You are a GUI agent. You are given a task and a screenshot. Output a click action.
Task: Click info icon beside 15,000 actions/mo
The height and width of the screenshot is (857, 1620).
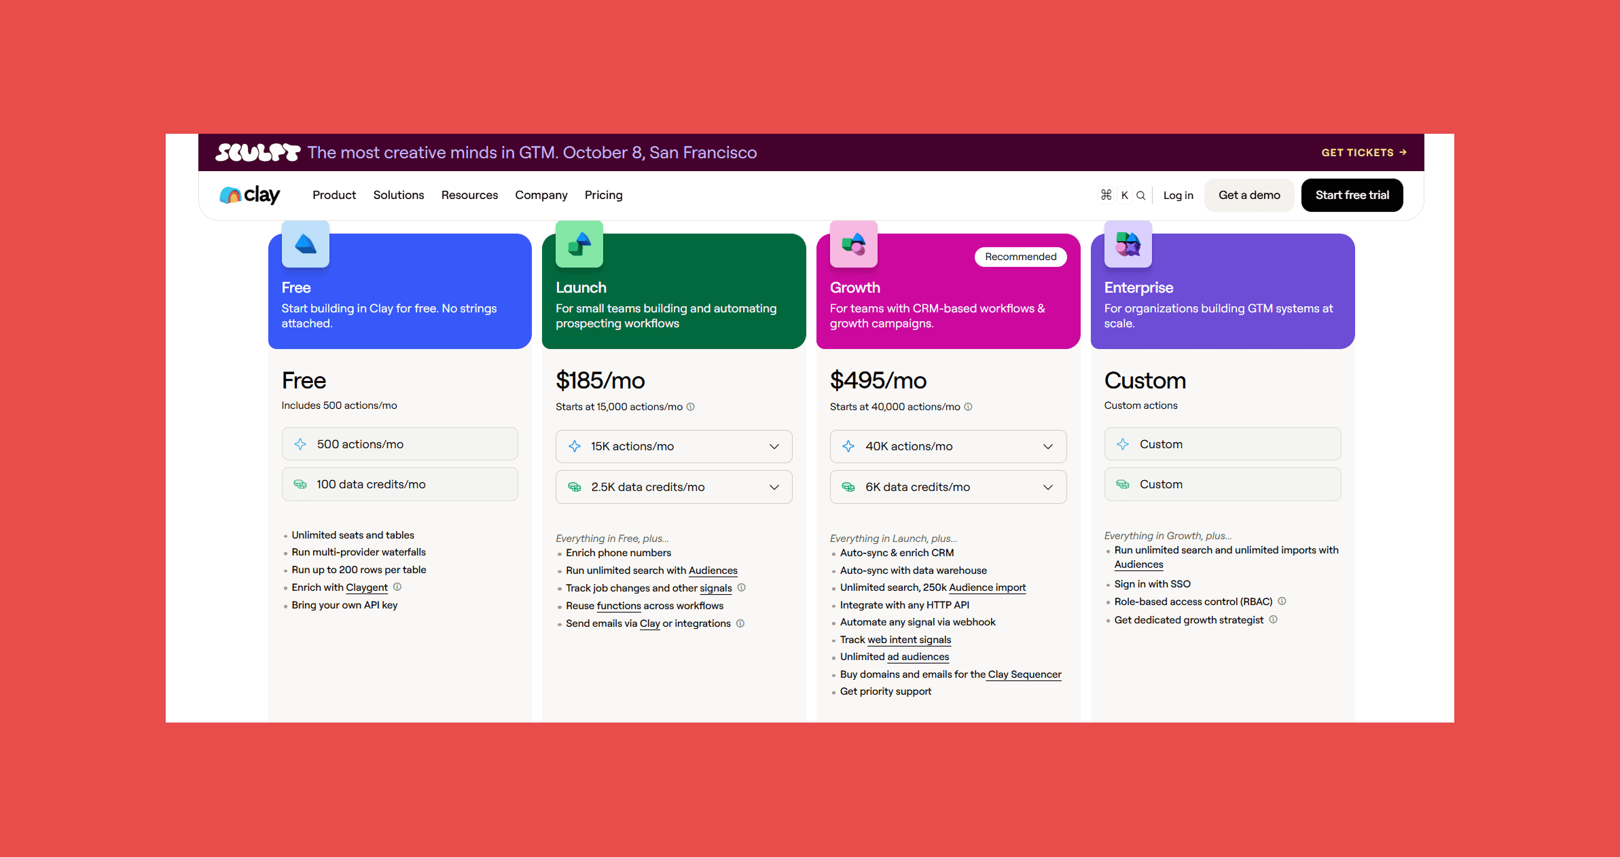pos(691,407)
